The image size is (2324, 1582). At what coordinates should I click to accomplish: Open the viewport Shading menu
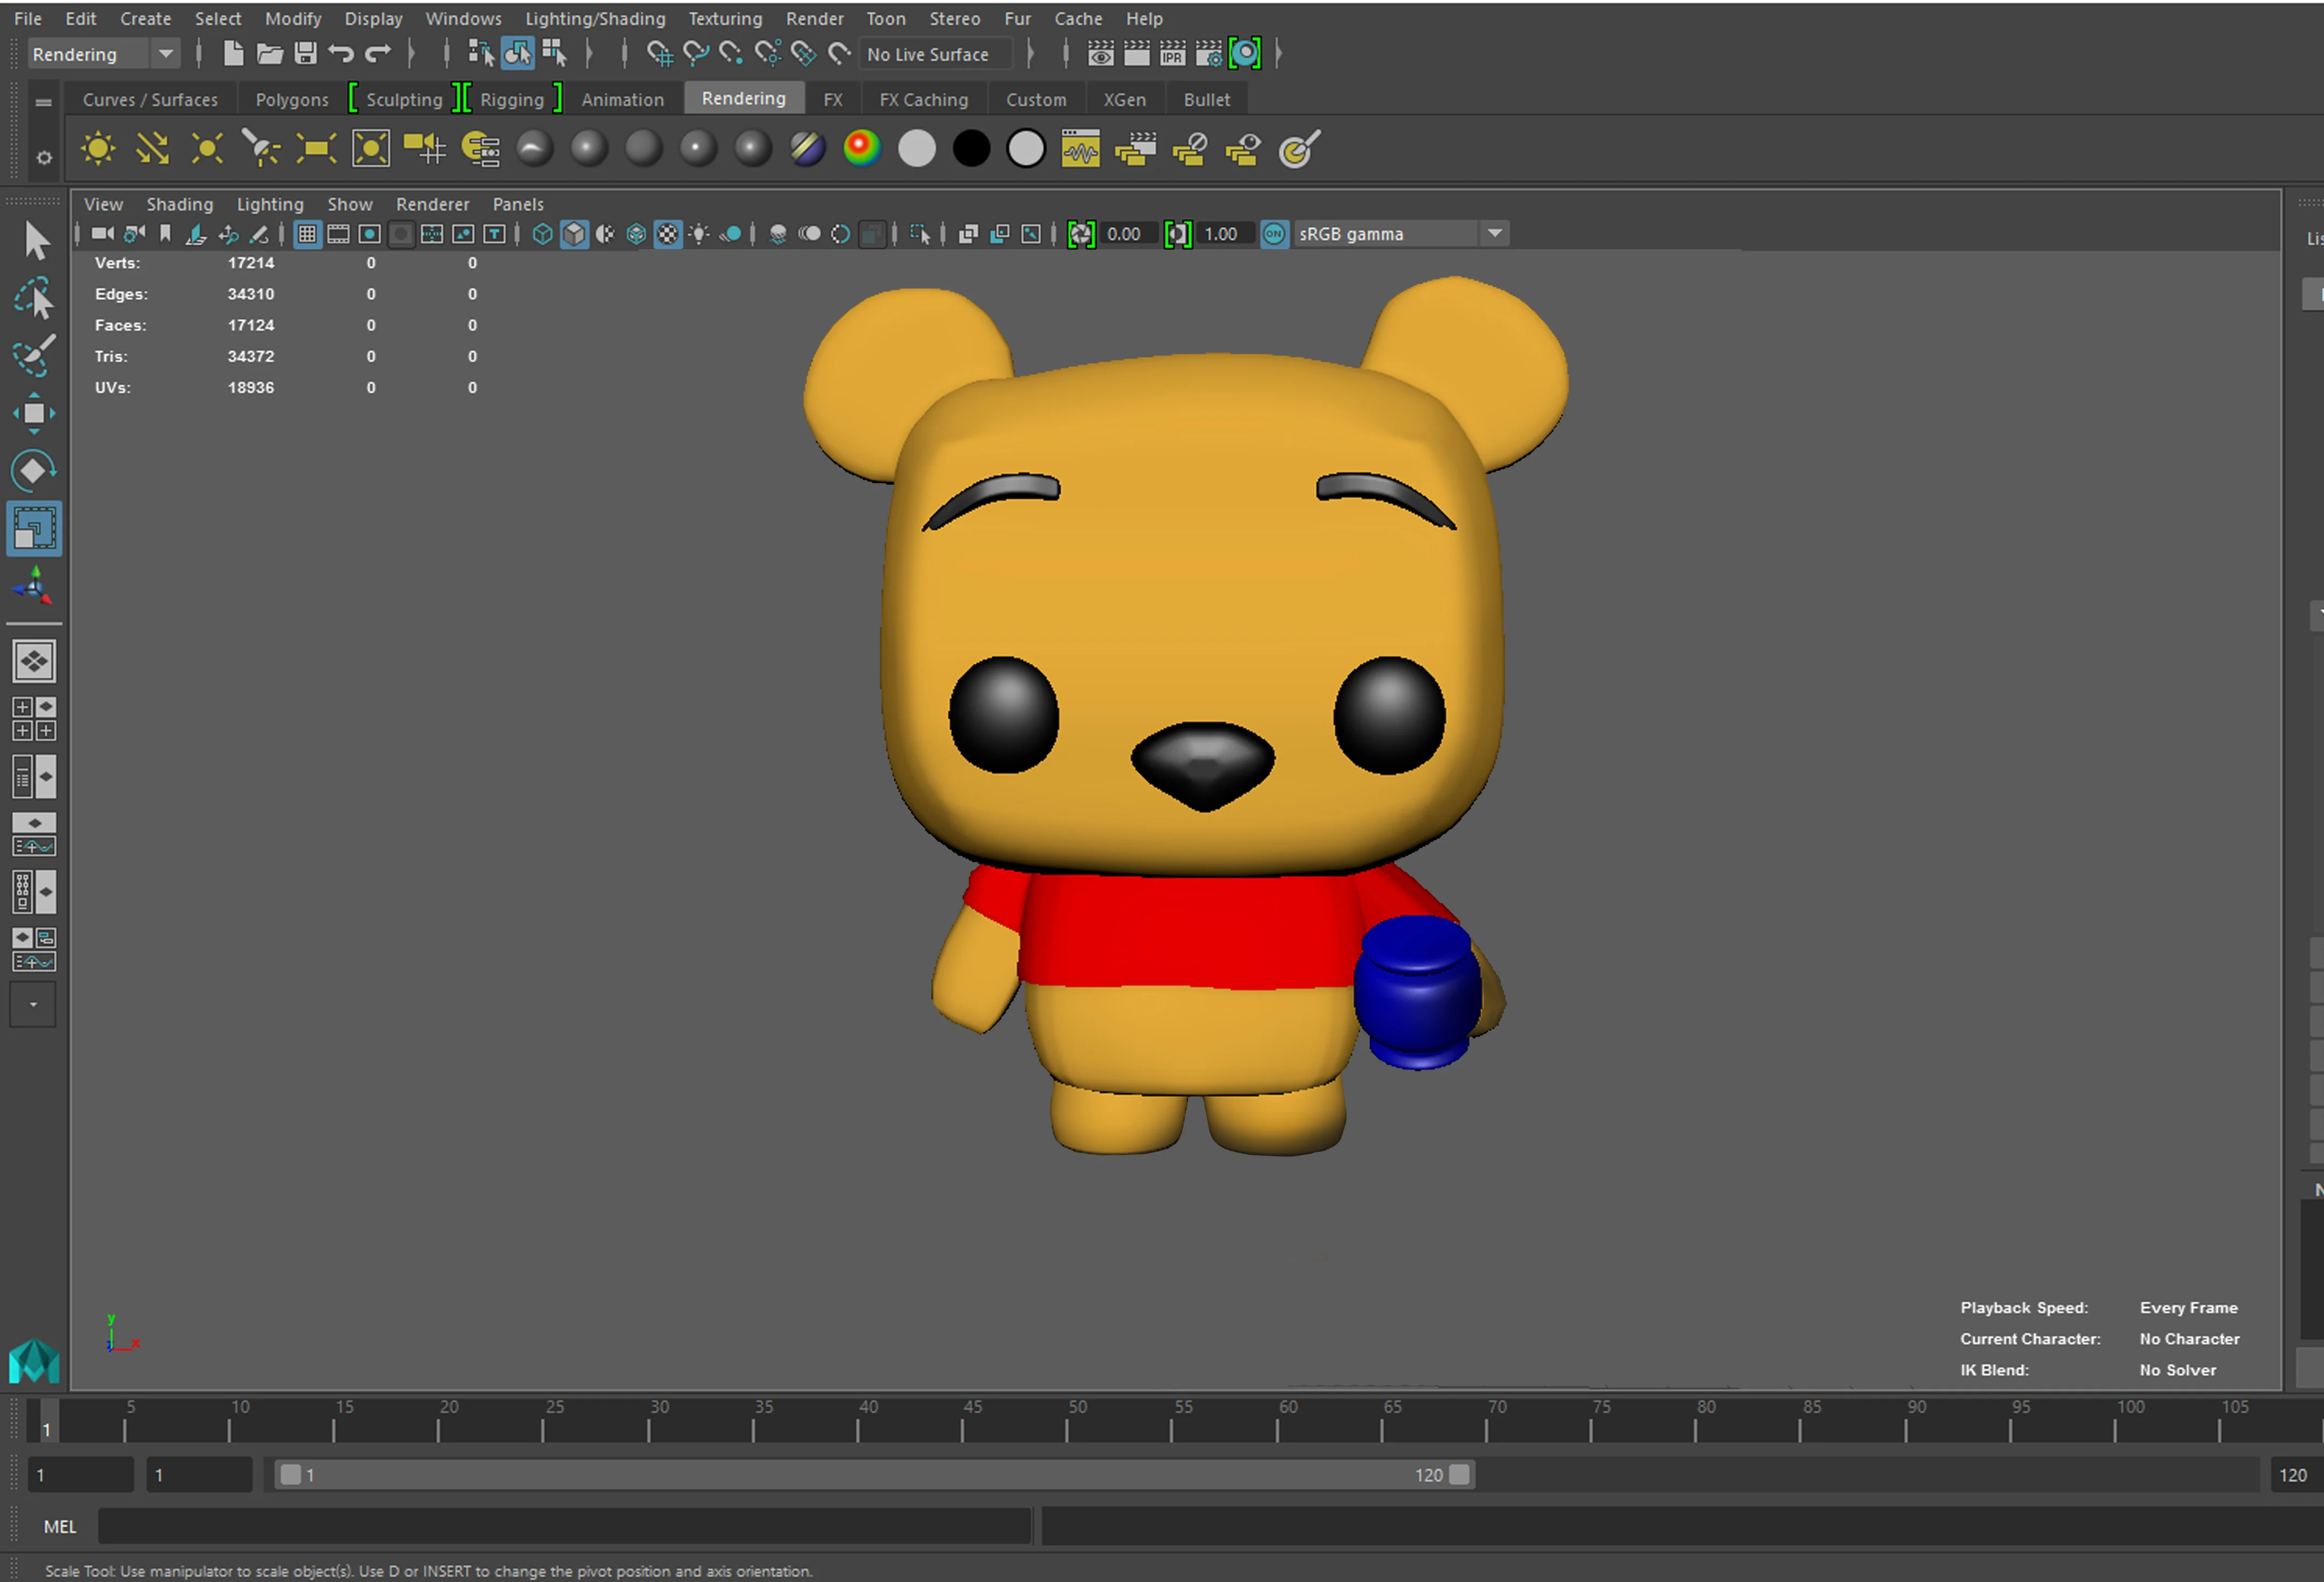coord(180,204)
